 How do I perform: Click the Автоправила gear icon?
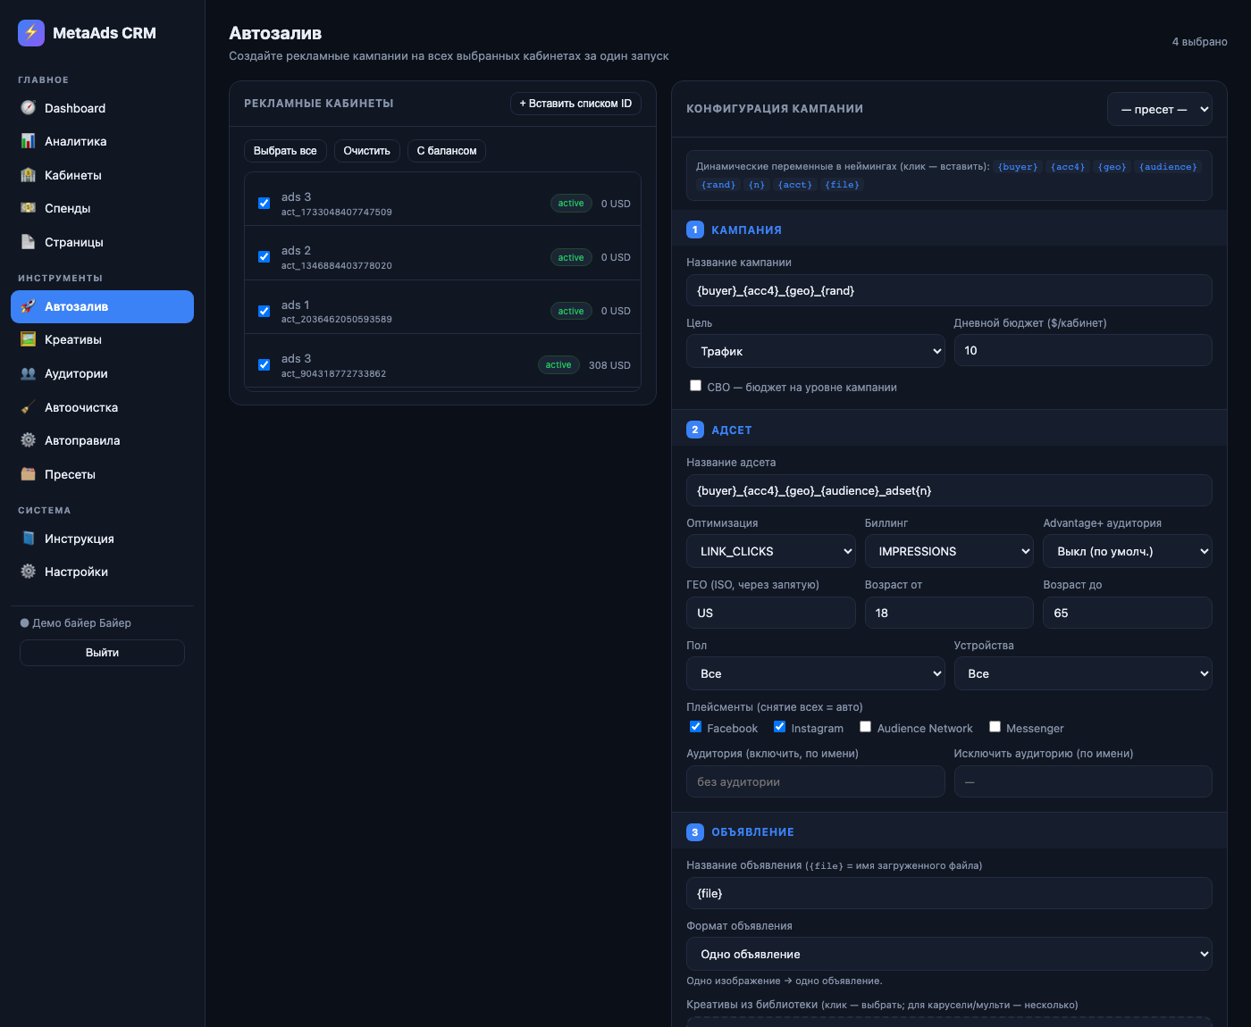click(x=29, y=440)
